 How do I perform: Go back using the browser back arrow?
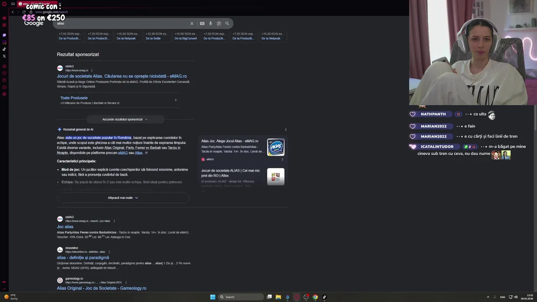13,12
